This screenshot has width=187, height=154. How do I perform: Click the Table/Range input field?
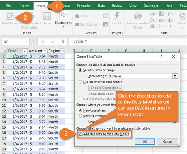(x=141, y=76)
